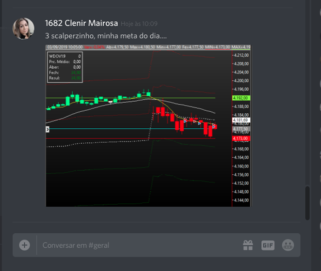Open the gift Nitro icon
Image resolution: width=321 pixels, height=271 pixels.
(248, 245)
